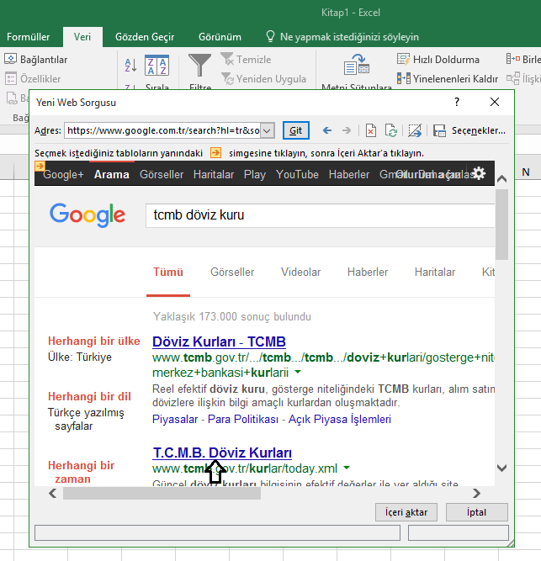Click the save query disk icon

coord(439,130)
